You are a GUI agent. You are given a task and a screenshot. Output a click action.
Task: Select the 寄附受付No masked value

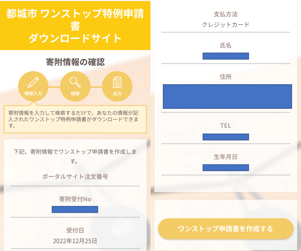75,209
